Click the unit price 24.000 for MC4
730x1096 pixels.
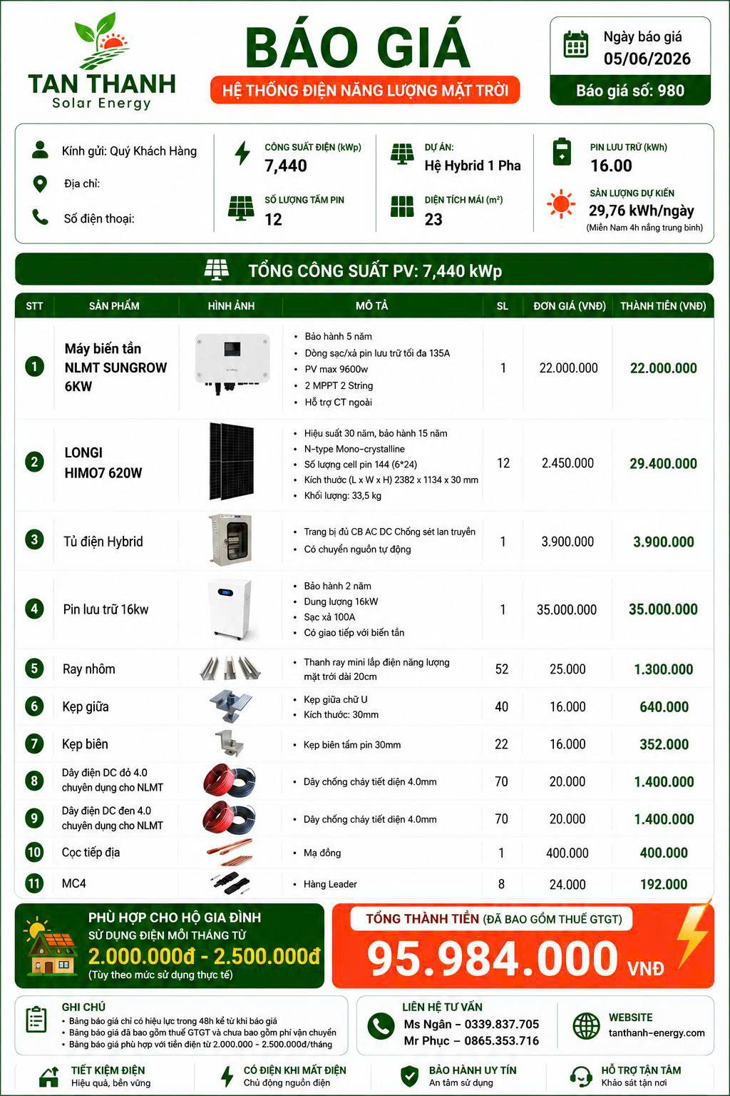[x=567, y=884]
